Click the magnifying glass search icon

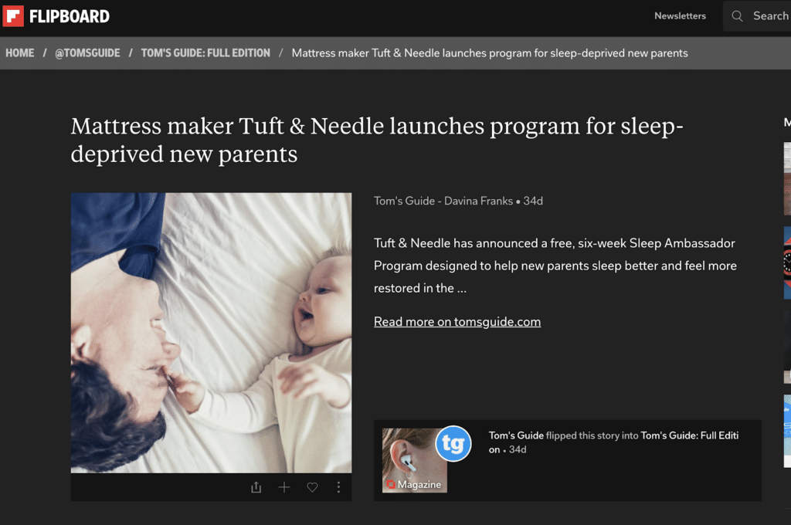pyautogui.click(x=738, y=16)
